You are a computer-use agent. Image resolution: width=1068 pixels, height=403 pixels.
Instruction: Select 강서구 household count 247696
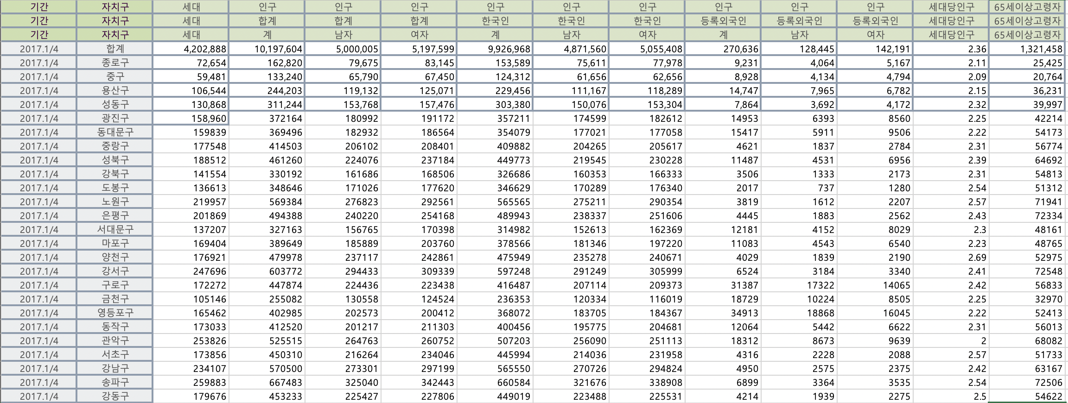coord(191,271)
